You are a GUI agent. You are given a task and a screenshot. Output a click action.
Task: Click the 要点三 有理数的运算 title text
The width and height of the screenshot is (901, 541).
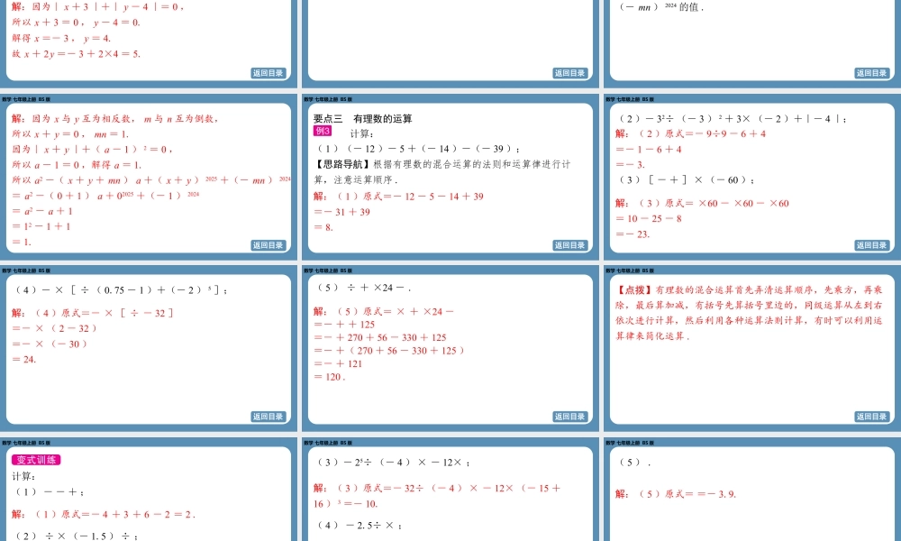(x=363, y=120)
